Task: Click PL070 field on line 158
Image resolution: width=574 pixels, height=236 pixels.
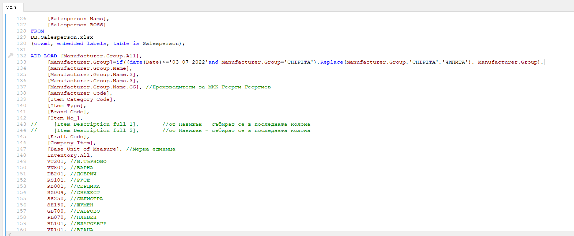Action: (55, 217)
